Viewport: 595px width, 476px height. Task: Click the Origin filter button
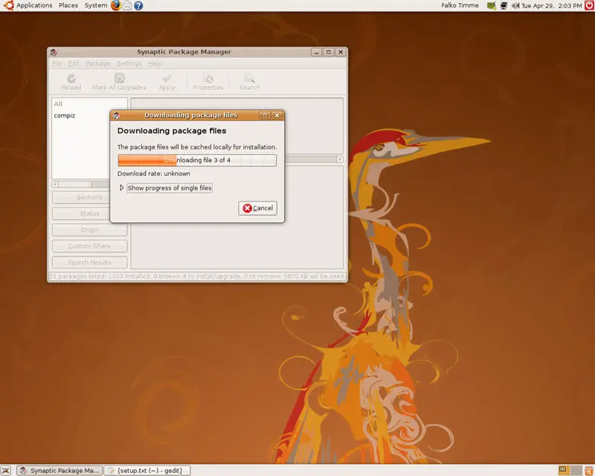(89, 230)
